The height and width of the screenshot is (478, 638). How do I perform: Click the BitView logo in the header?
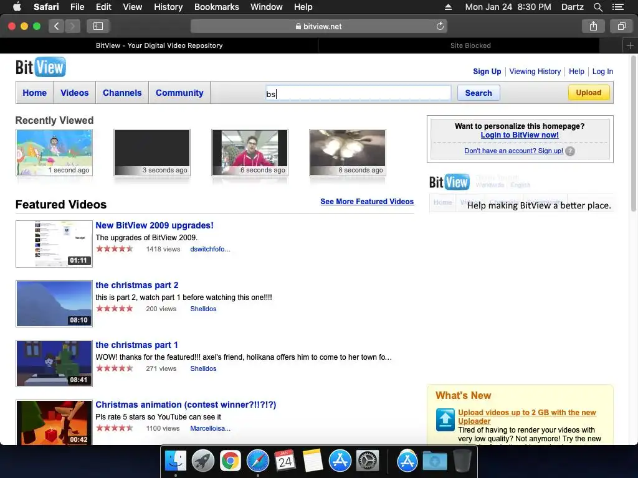click(40, 67)
